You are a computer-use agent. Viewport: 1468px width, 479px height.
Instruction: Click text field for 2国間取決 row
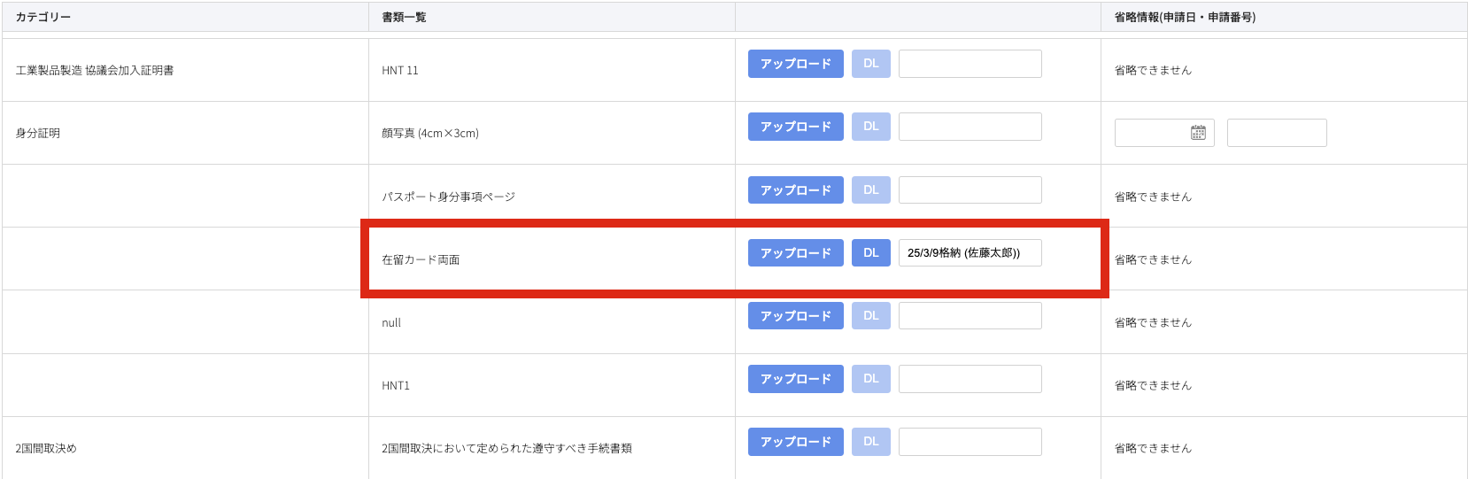tap(970, 442)
